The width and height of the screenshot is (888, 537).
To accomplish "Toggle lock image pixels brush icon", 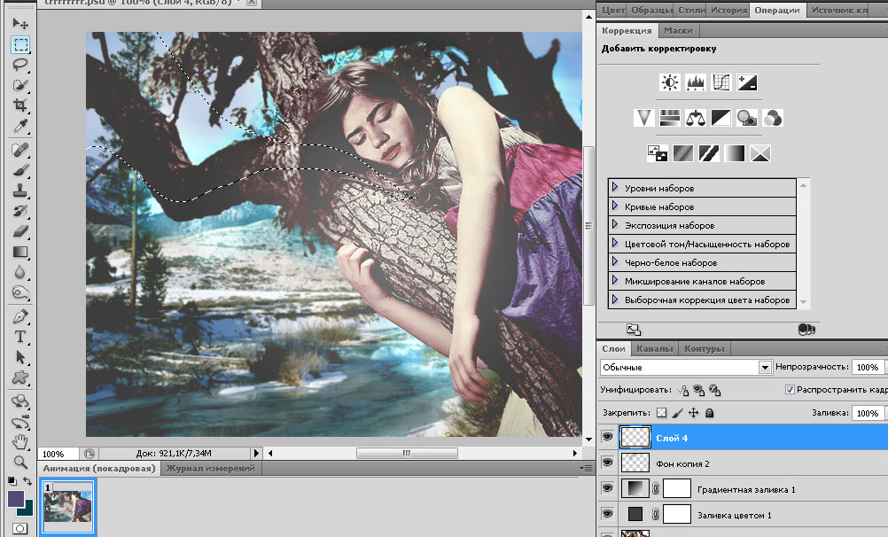I will point(677,413).
